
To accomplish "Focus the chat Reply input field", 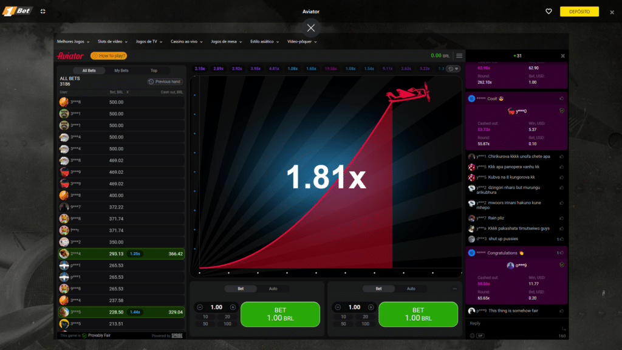I will pos(514,324).
